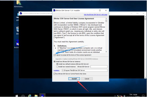
Task: Open the Task View taskbar button
Action: tap(23, 96)
